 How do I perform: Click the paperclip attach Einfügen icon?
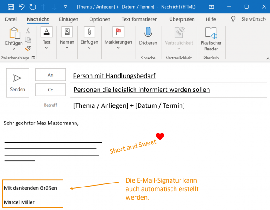(x=90, y=32)
